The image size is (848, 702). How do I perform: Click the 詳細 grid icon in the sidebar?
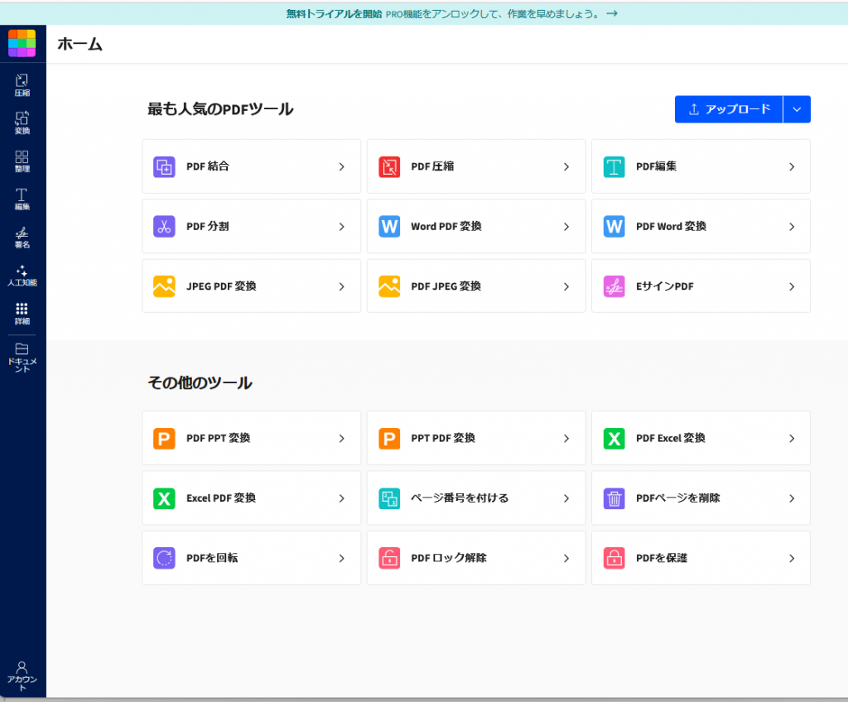click(22, 313)
